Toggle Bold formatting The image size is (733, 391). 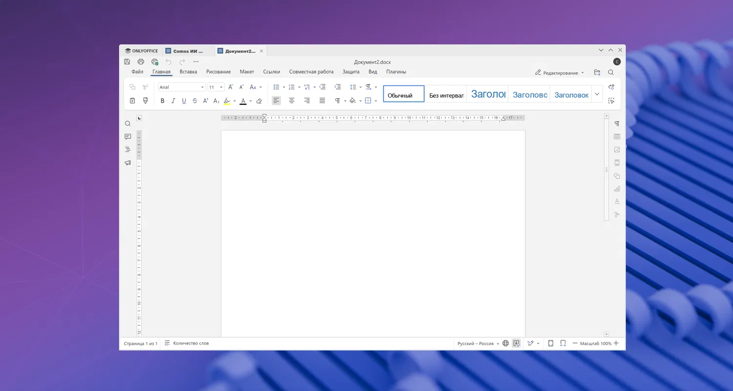point(163,101)
